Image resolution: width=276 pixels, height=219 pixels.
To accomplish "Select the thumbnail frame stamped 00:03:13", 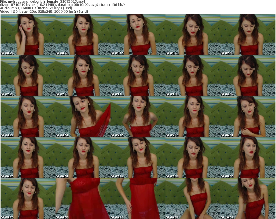I will pos(138,75).
